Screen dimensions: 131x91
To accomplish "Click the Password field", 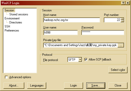I will [103, 33].
